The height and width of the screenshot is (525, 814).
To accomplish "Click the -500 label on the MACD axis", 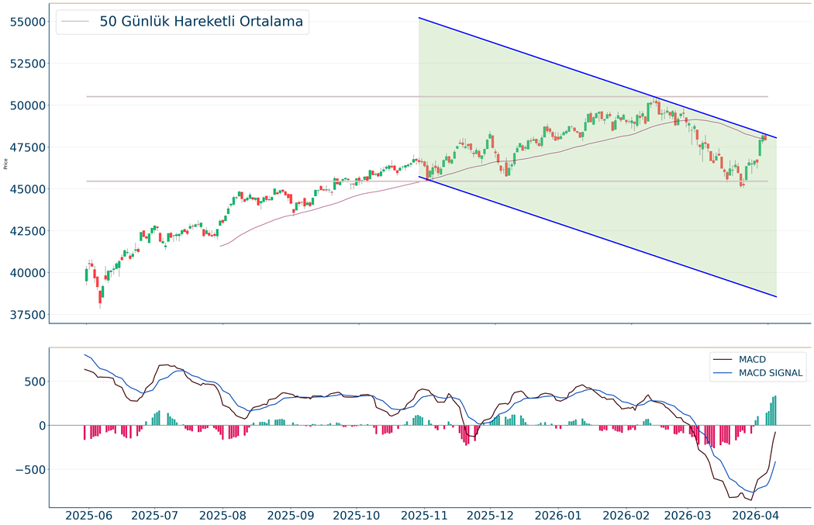I will click(x=29, y=469).
